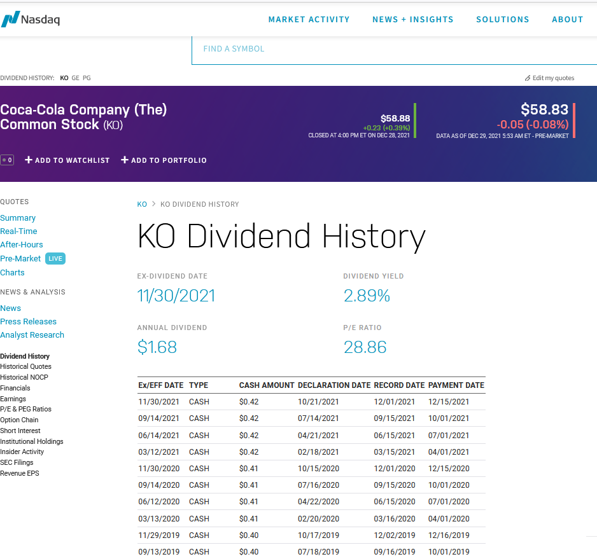Open the After-Hours quotes link
The image size is (597, 559).
(22, 245)
